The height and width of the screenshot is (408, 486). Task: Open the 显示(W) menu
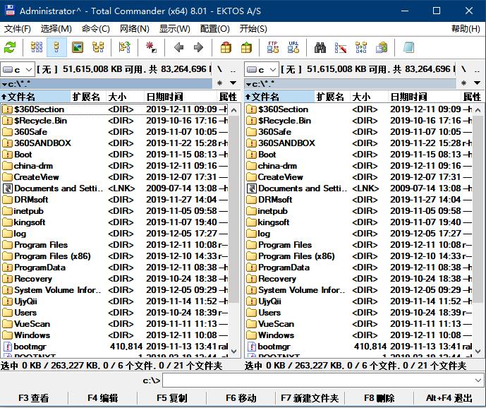click(x=174, y=29)
